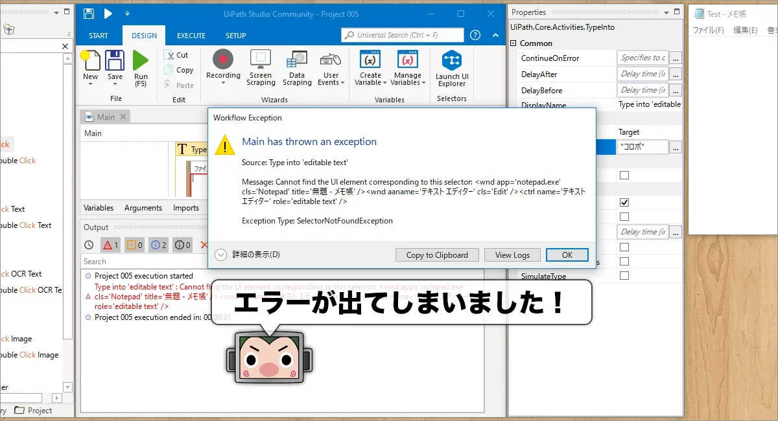The height and width of the screenshot is (421, 778).
Task: Collapse the ribbon with the chevron
Action: [x=495, y=35]
